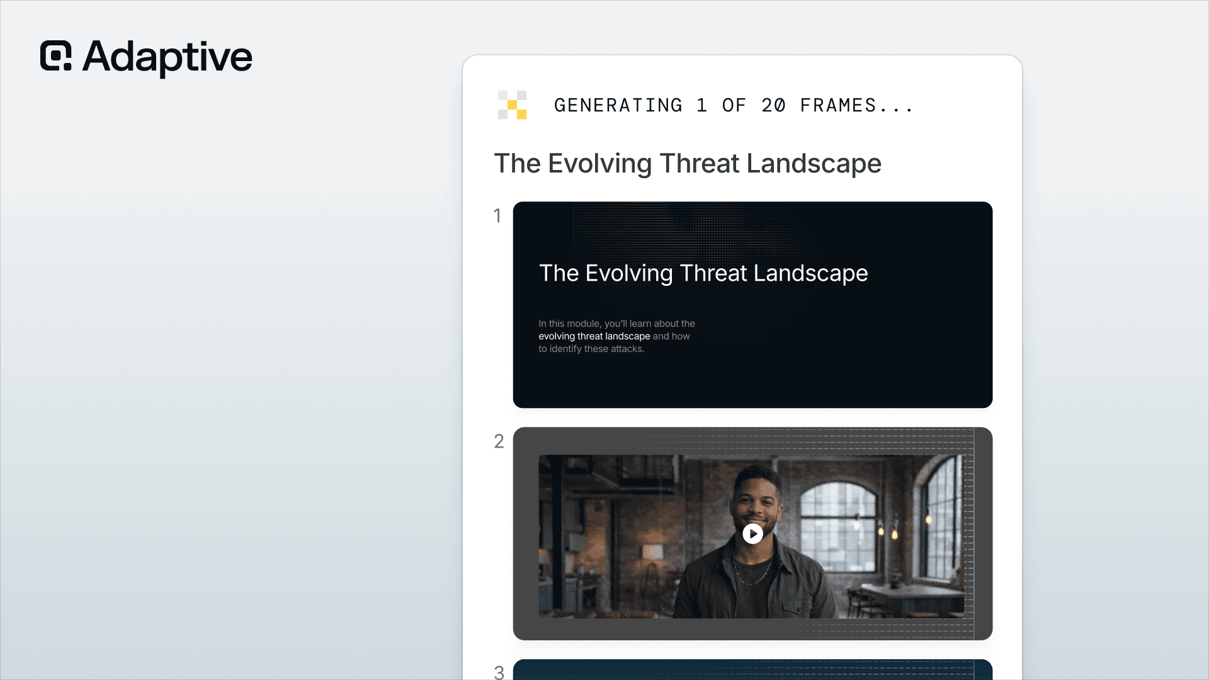Click the frame number 1 label
Screen dimensions: 1209x680
[497, 216]
